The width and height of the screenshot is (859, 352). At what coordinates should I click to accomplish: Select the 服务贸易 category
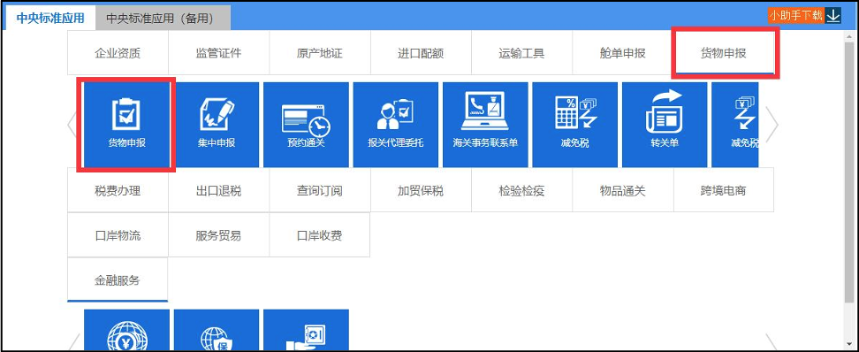[x=218, y=235]
